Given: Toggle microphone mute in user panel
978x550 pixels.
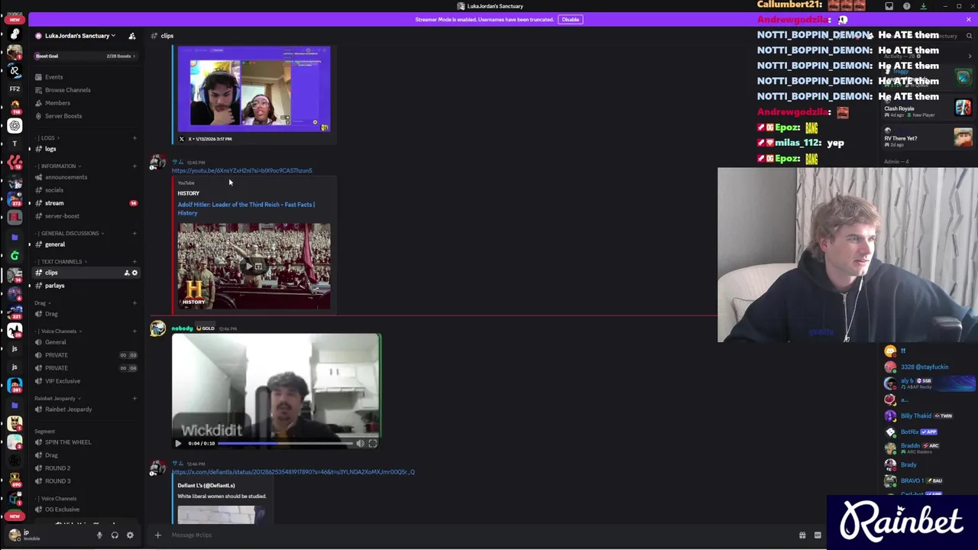Looking at the screenshot, I should 99,535.
